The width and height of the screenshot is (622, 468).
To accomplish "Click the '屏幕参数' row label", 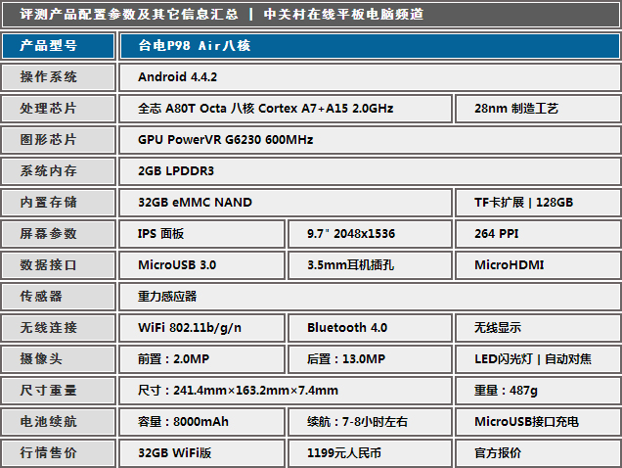I will 59,234.
